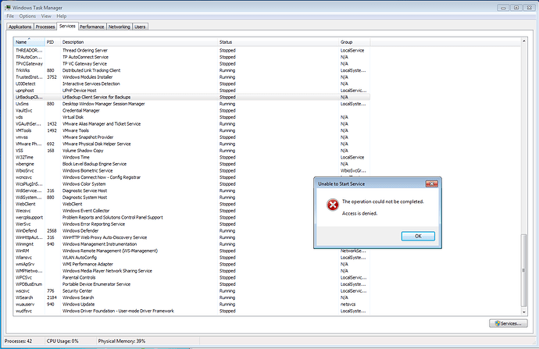Open the Services... button
The height and width of the screenshot is (349, 539).
[509, 323]
